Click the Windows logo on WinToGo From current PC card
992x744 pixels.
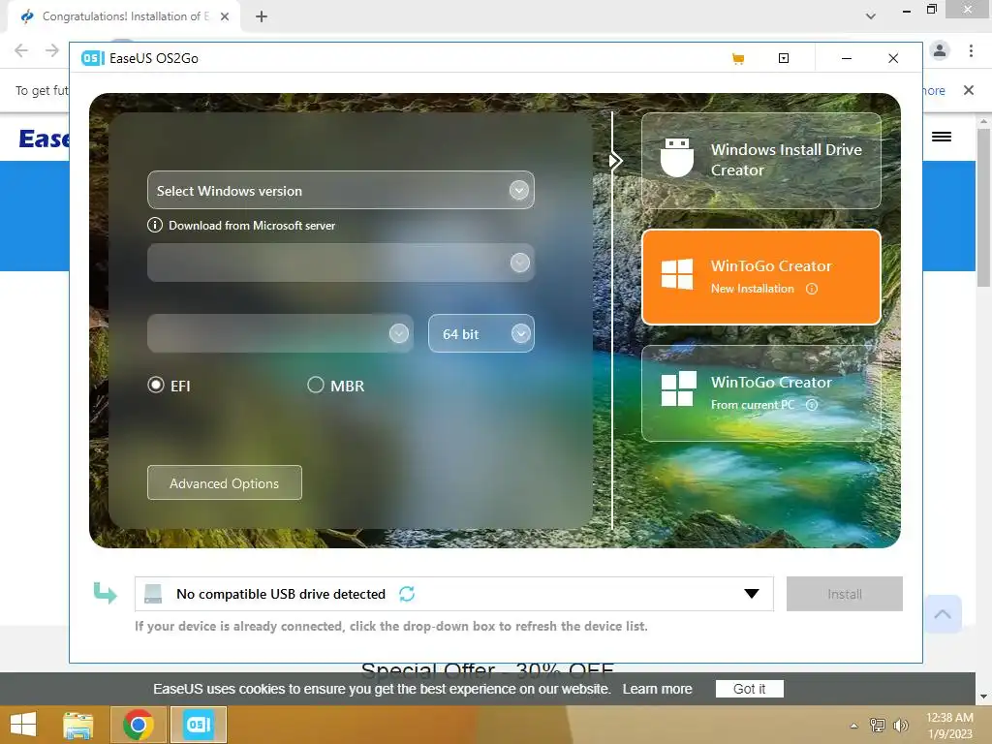pyautogui.click(x=678, y=389)
